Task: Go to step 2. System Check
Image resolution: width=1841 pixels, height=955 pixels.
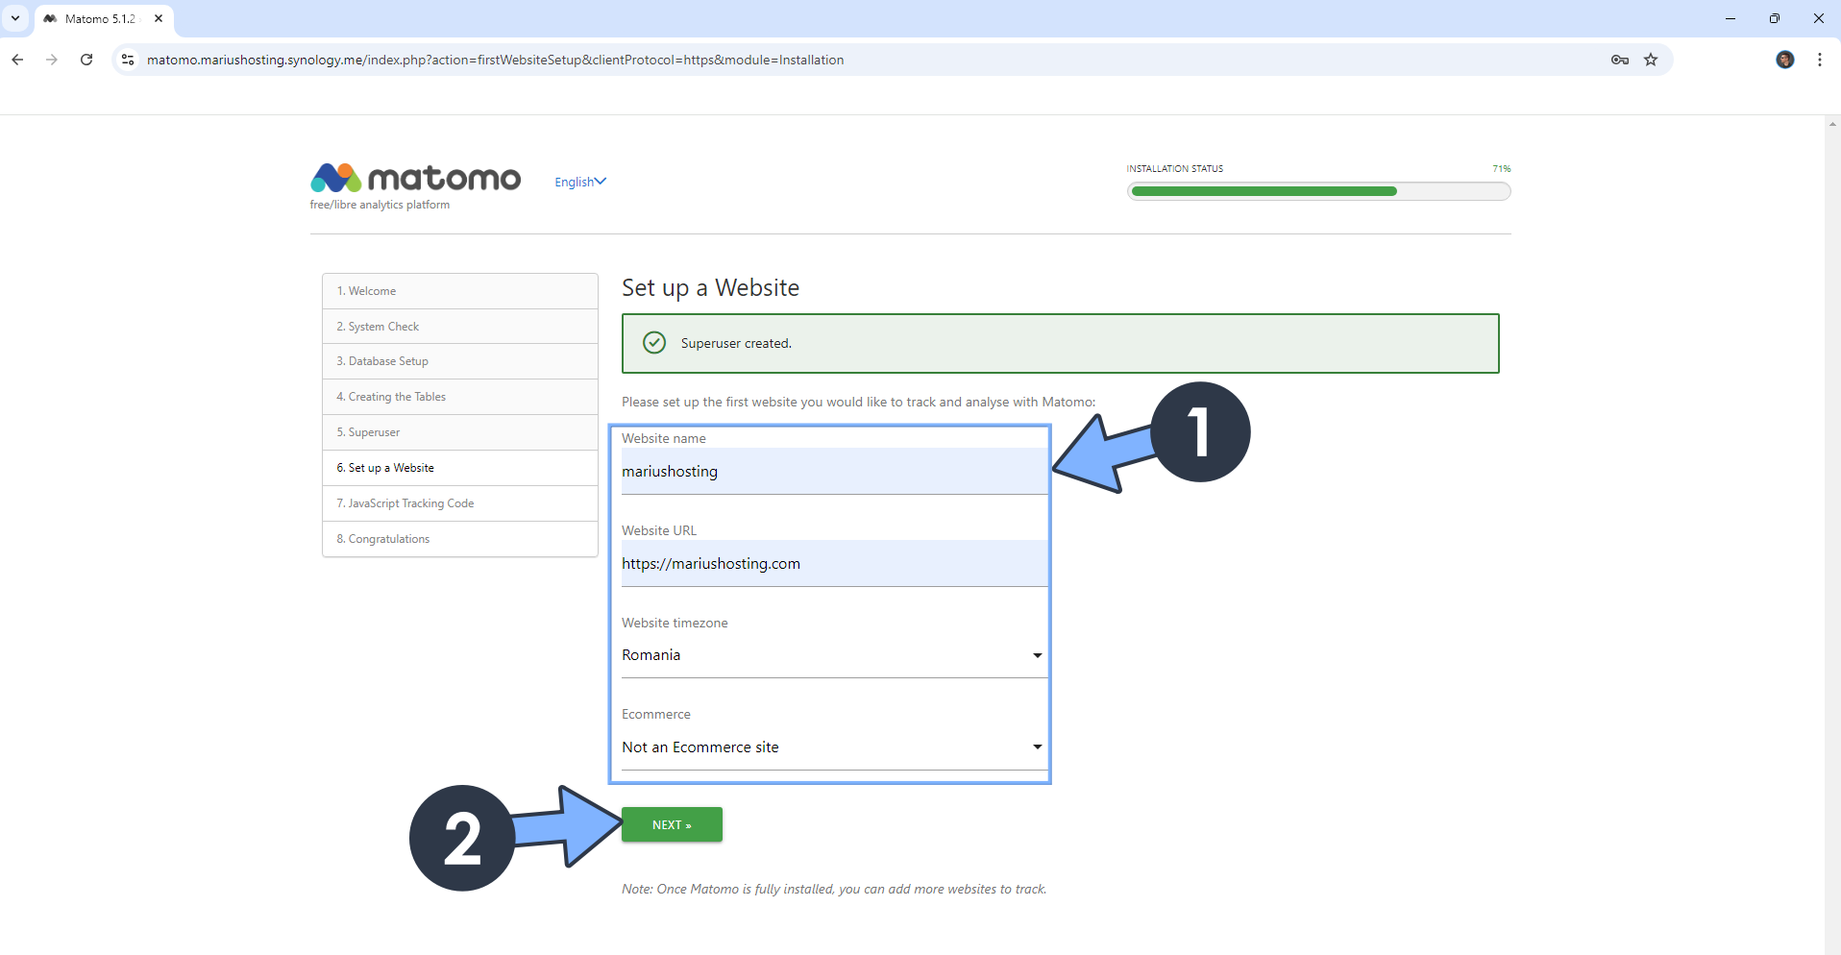Action: pos(460,327)
